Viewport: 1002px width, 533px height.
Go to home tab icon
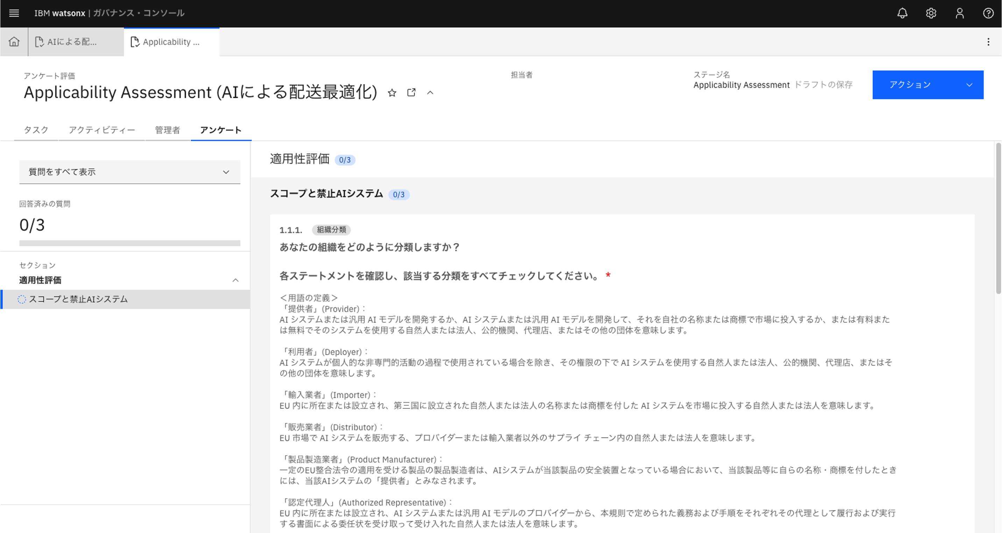(14, 42)
